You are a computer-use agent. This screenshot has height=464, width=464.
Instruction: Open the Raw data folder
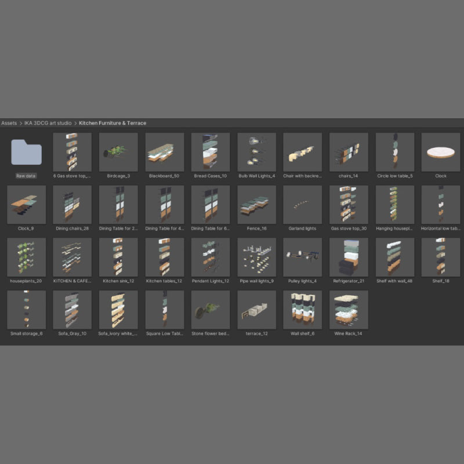click(x=26, y=152)
